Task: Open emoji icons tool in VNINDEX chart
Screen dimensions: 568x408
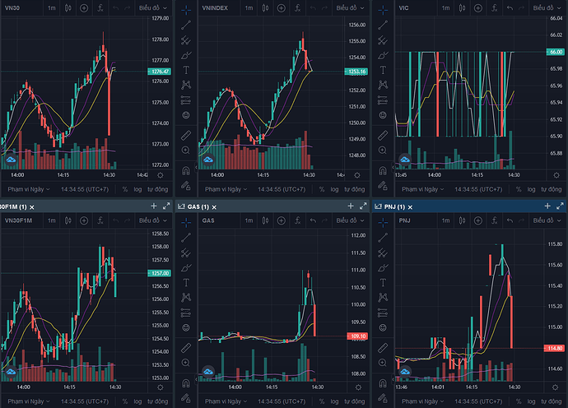Action: pyautogui.click(x=186, y=115)
